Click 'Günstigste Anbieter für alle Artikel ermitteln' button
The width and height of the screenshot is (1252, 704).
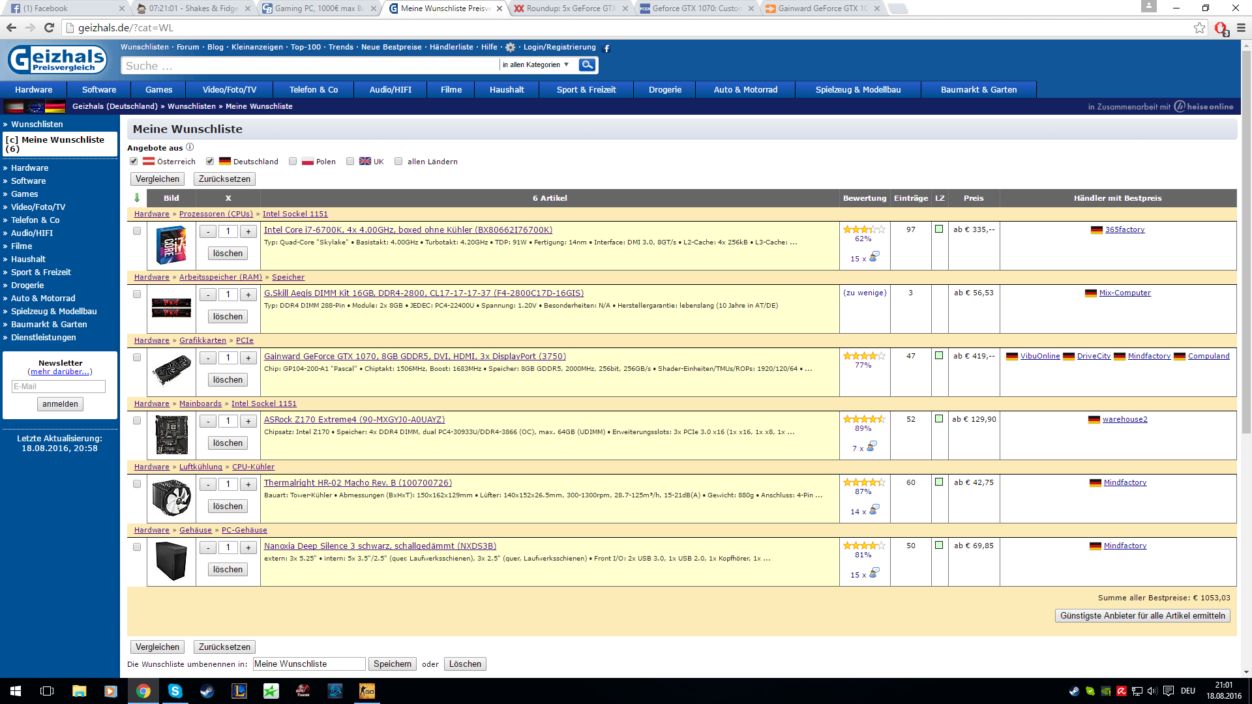pos(1142,615)
